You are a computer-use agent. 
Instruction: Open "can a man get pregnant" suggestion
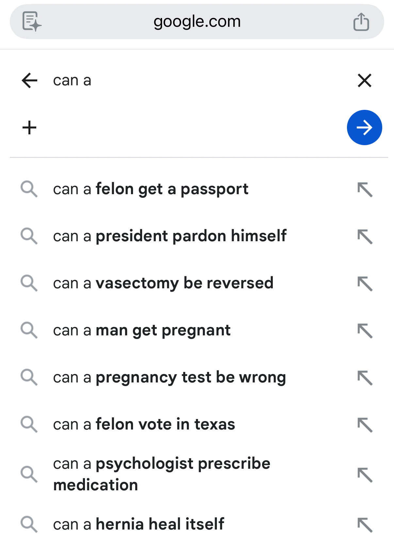coord(142,330)
